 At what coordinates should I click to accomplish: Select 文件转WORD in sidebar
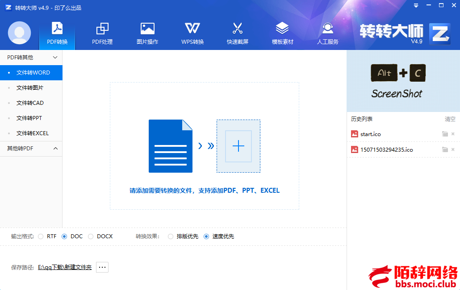point(31,73)
